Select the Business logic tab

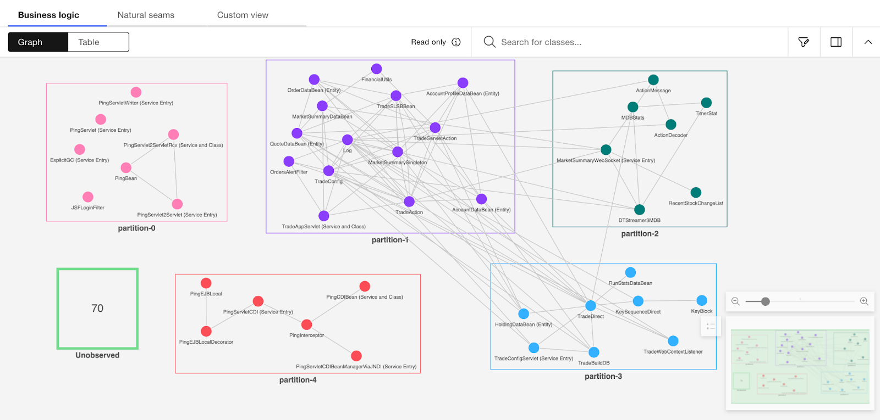click(48, 15)
